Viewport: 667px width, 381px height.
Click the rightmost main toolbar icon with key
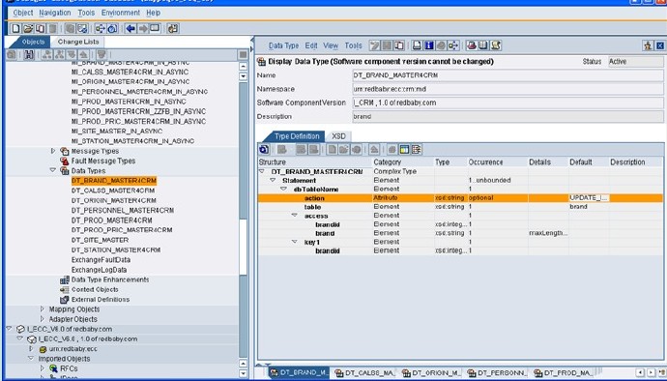(x=173, y=28)
